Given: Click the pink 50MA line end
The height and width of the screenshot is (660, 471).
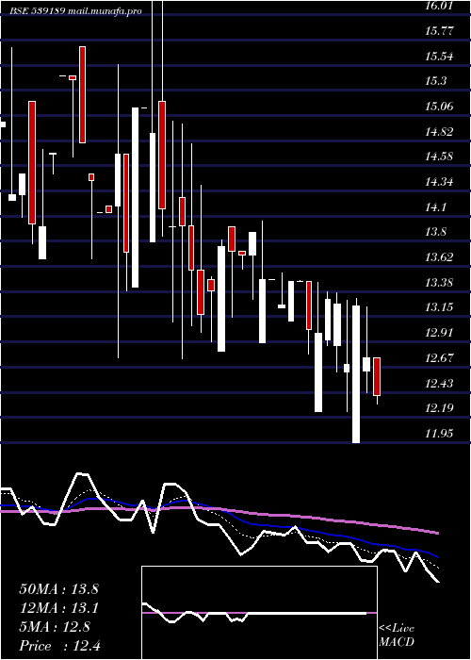Looking at the screenshot, I should tap(437, 533).
